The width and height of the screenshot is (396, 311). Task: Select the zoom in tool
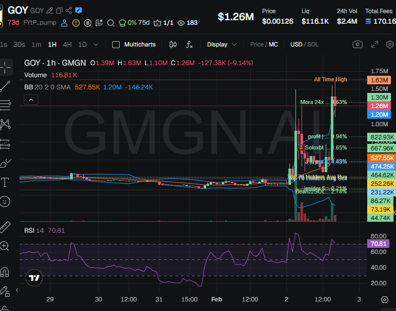pos(5,246)
